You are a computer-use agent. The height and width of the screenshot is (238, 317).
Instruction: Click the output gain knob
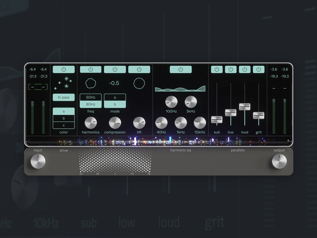point(279,161)
